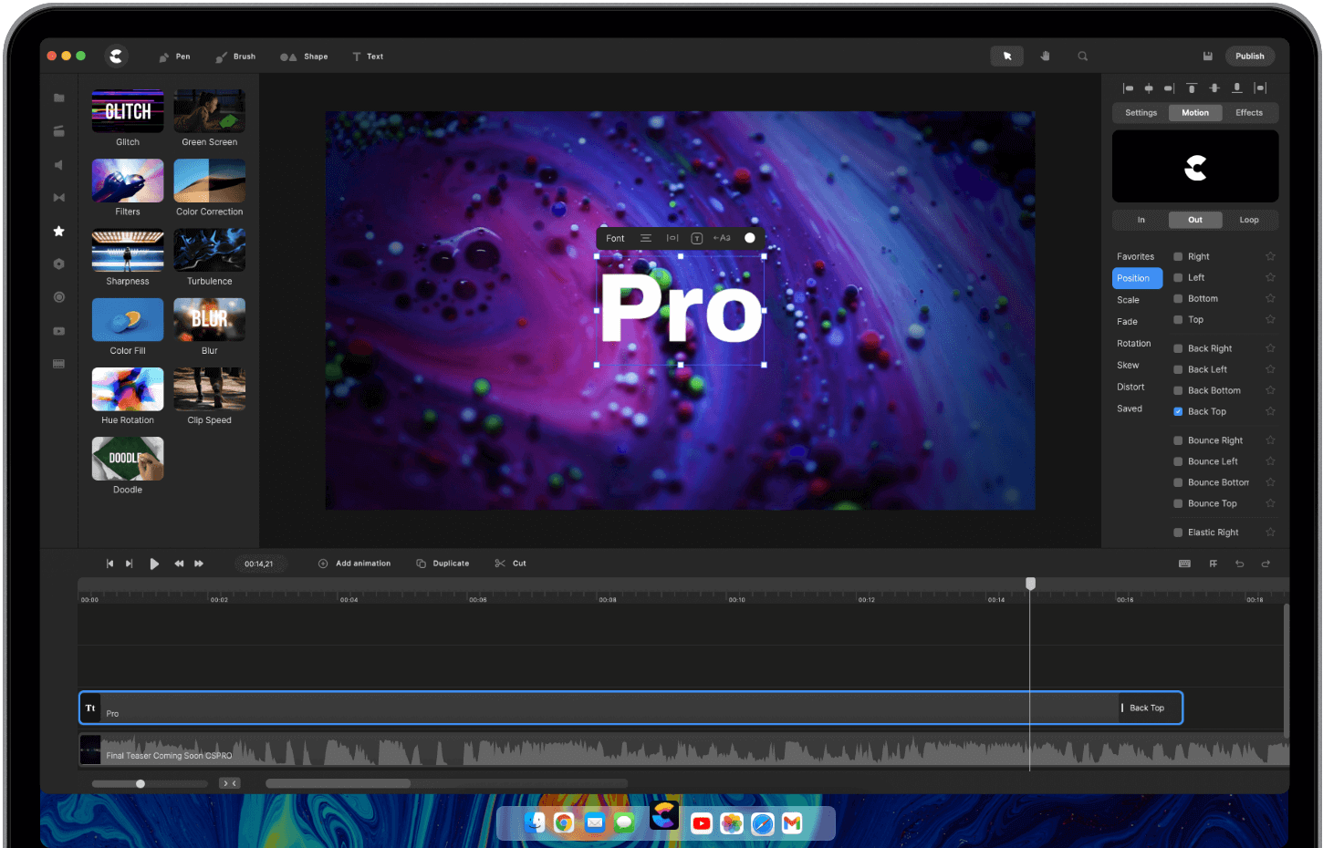Click the Publish button
1323x848 pixels.
(1249, 56)
